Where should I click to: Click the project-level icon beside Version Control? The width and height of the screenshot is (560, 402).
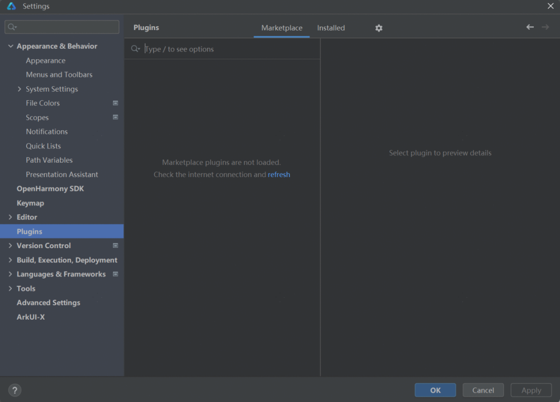tap(116, 246)
